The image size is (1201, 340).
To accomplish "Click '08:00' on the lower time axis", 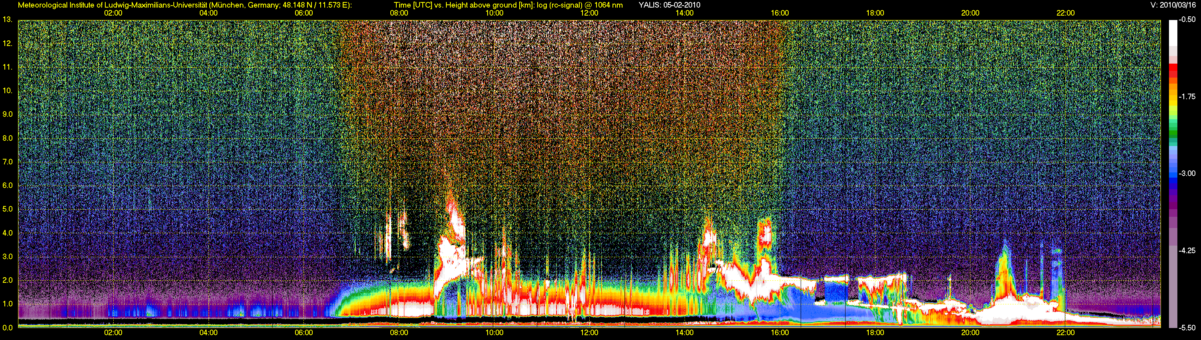I will click(x=399, y=332).
